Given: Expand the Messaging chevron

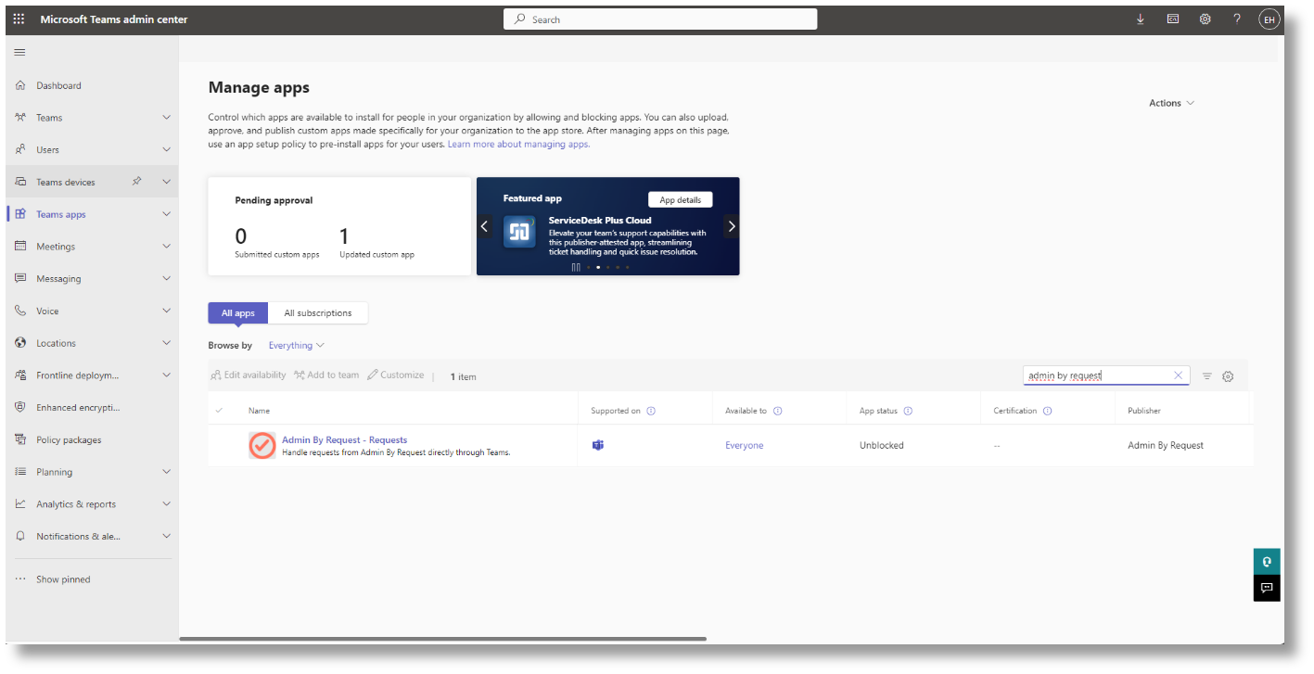Looking at the screenshot, I should 167,278.
